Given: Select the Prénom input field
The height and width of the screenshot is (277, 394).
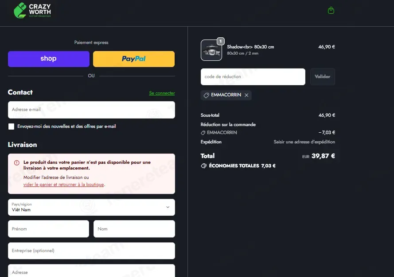Looking at the screenshot, I should (x=48, y=229).
